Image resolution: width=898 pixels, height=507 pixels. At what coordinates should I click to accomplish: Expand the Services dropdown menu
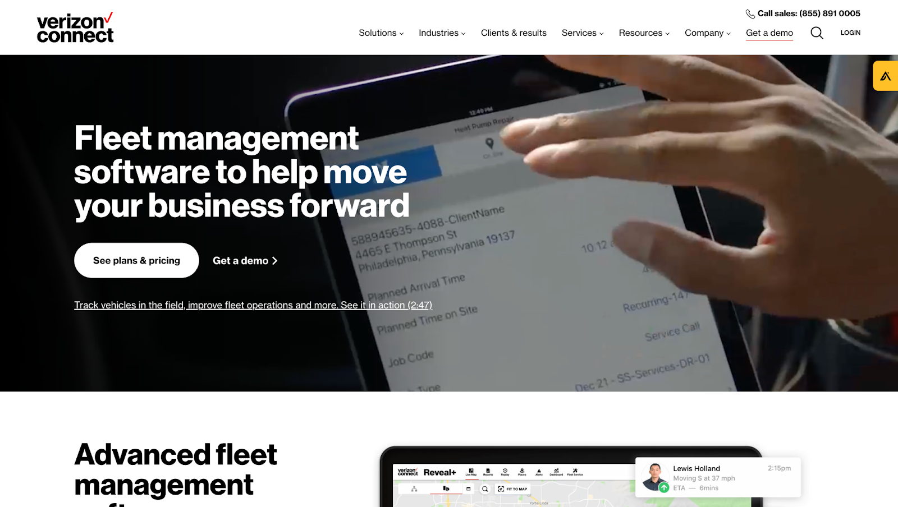pos(583,33)
